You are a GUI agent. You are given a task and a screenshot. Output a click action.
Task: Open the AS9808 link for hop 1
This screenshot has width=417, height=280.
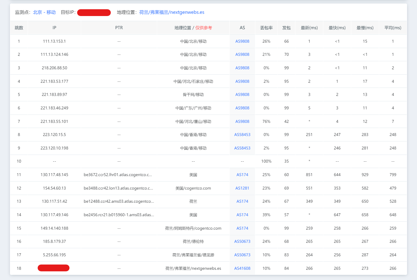click(242, 41)
